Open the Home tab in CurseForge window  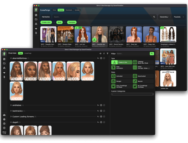click(54, 10)
